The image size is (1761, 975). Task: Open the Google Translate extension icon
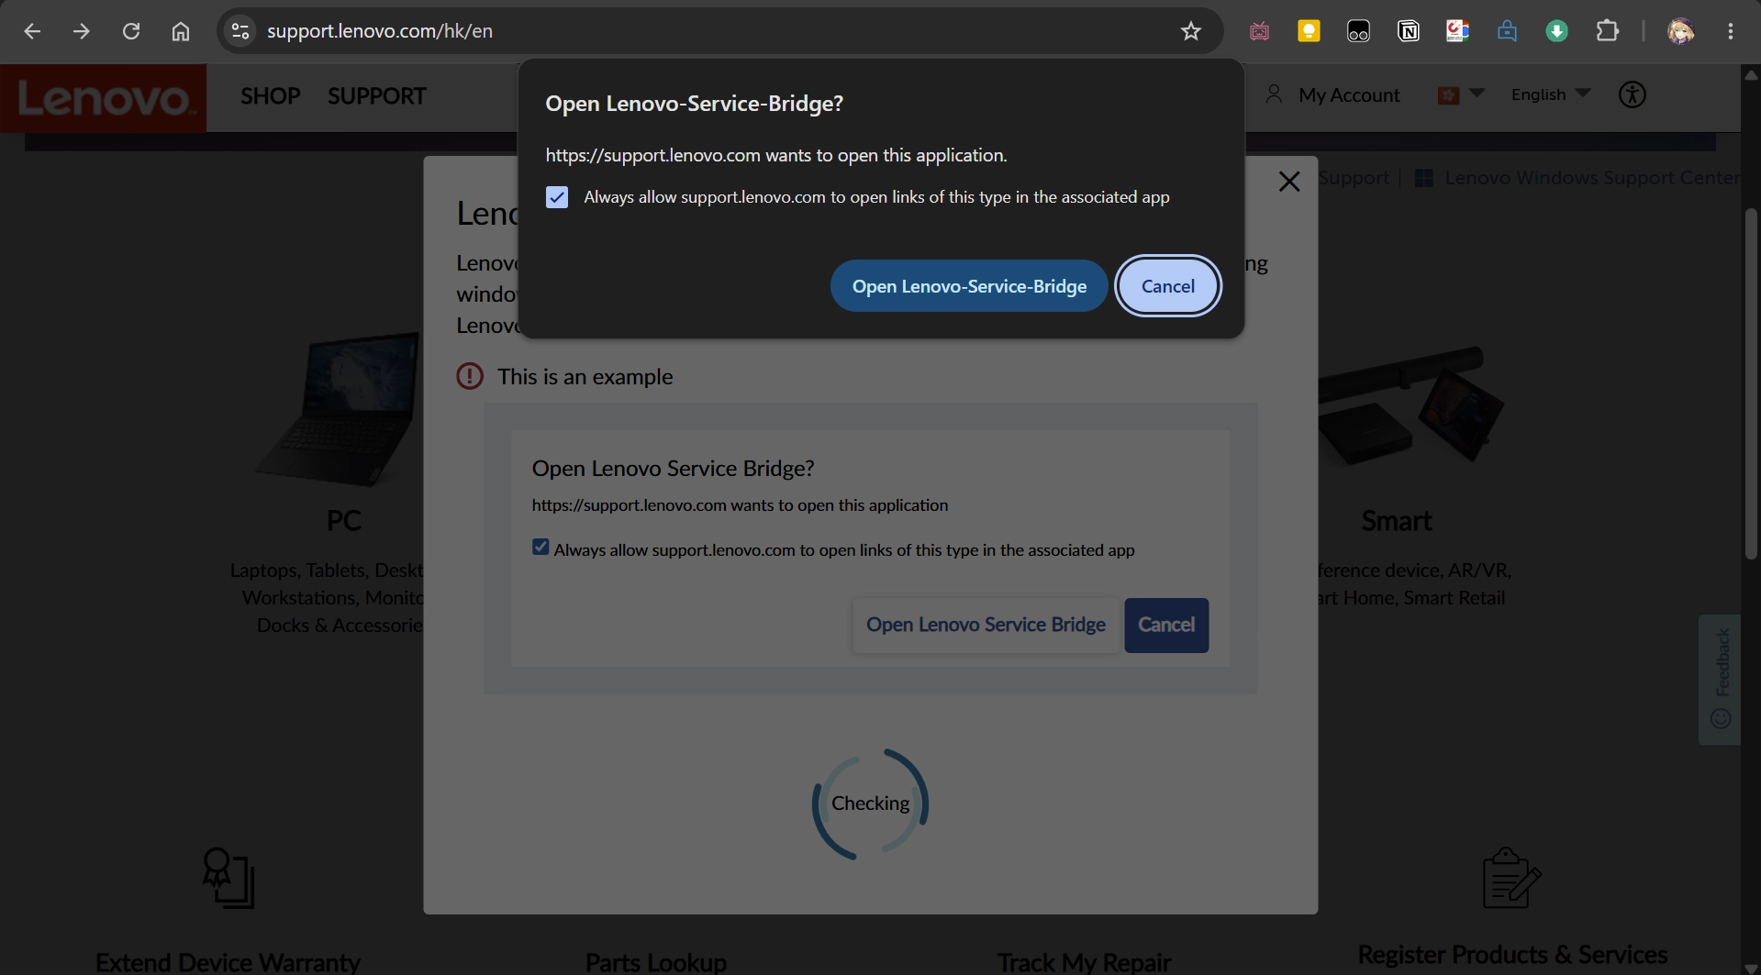[x=1457, y=31]
